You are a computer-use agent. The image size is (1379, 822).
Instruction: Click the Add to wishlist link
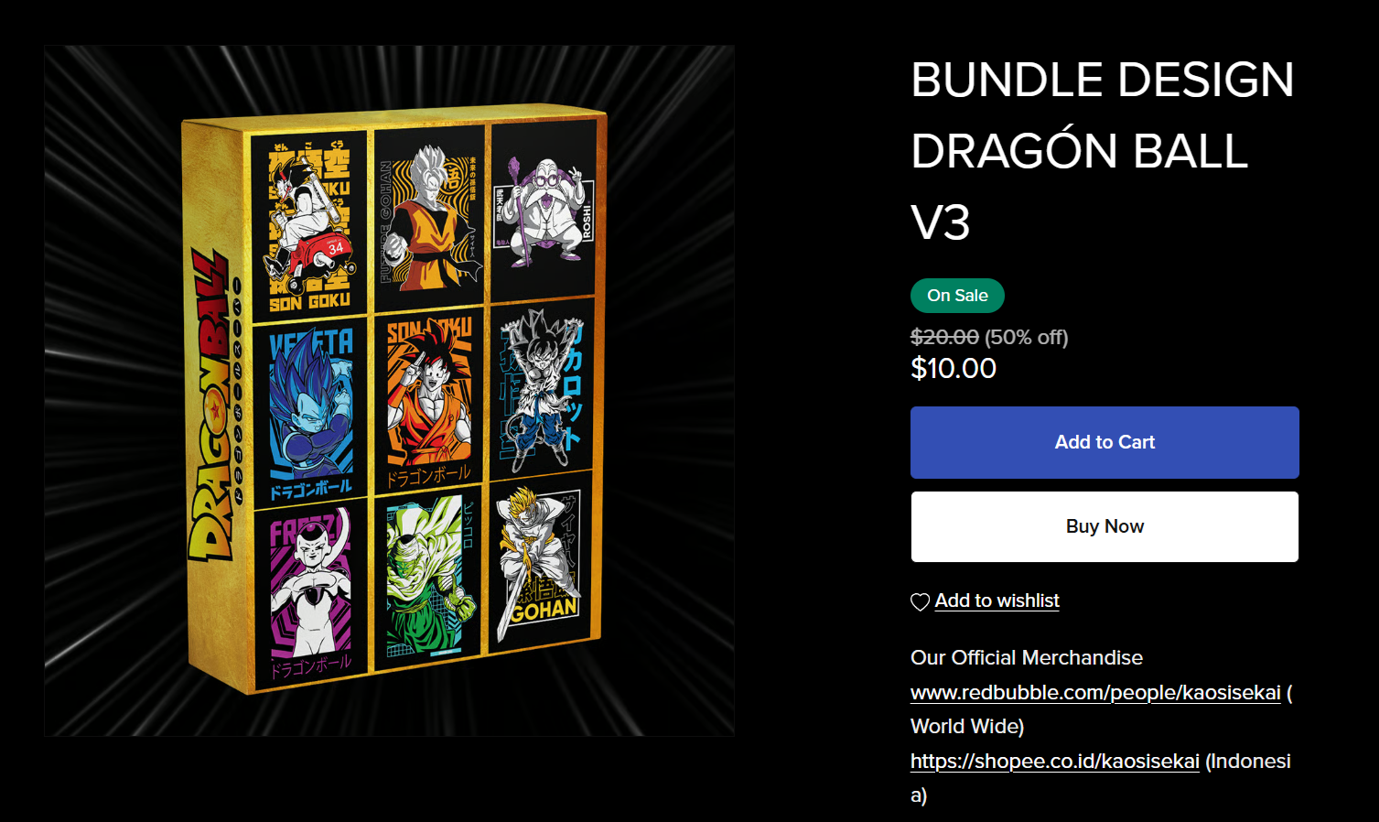point(997,600)
